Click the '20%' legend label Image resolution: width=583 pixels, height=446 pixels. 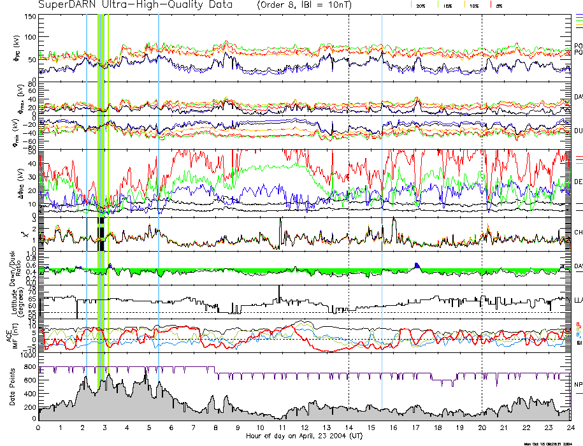[x=421, y=6]
